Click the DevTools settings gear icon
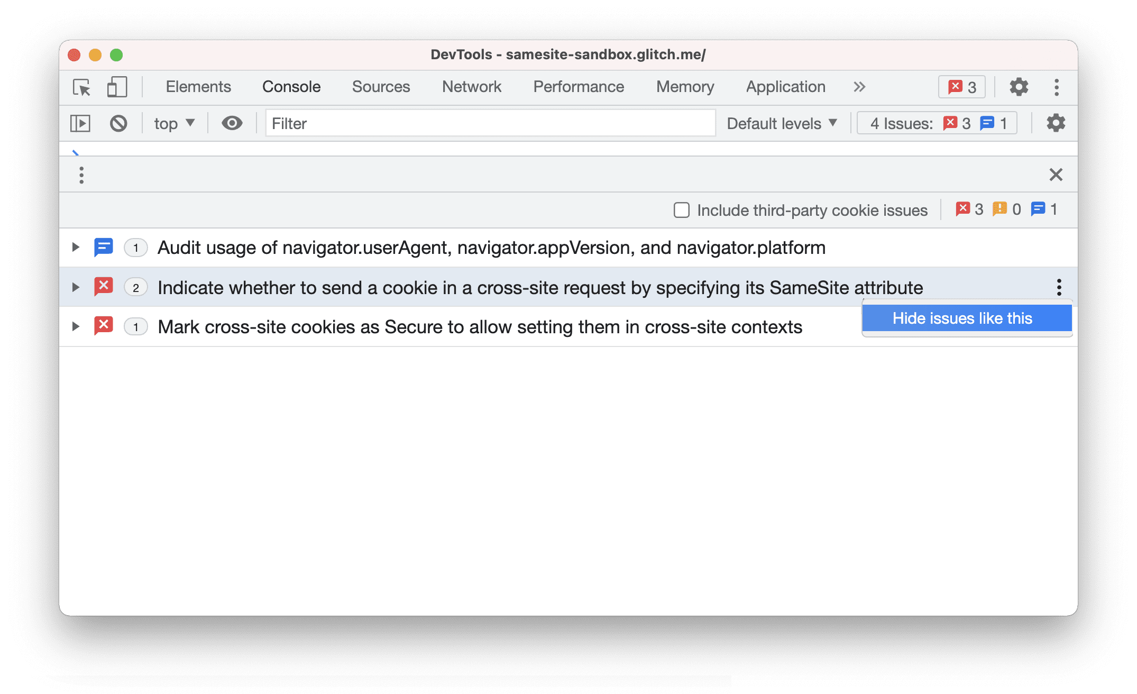This screenshot has width=1137, height=694. coord(1019,87)
